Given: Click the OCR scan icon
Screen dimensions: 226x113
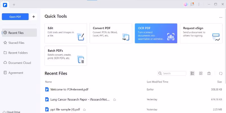Looking at the screenshot, I should pyautogui.click(x=171, y=37).
